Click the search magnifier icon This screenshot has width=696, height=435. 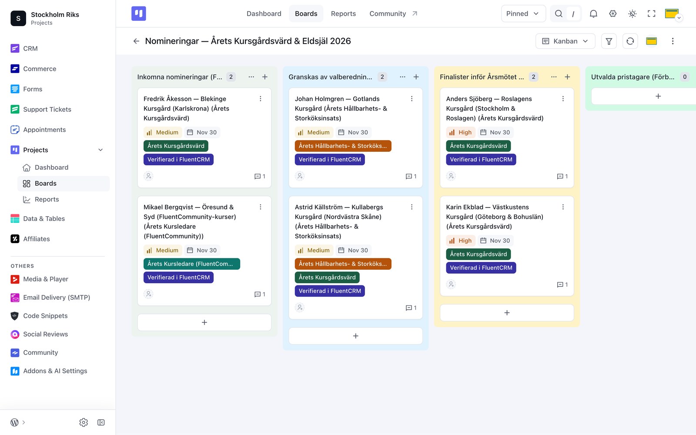coord(559,14)
